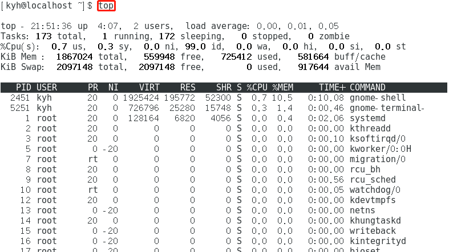Image resolution: width=449 pixels, height=252 pixels.
Task: Click the '0 zombie' tasks count
Action: 329,36
